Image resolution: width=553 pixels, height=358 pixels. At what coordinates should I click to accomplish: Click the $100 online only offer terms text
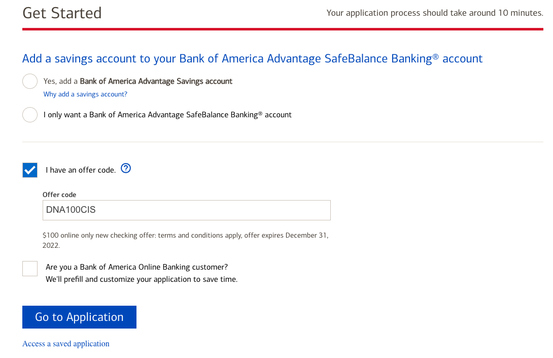pyautogui.click(x=185, y=240)
